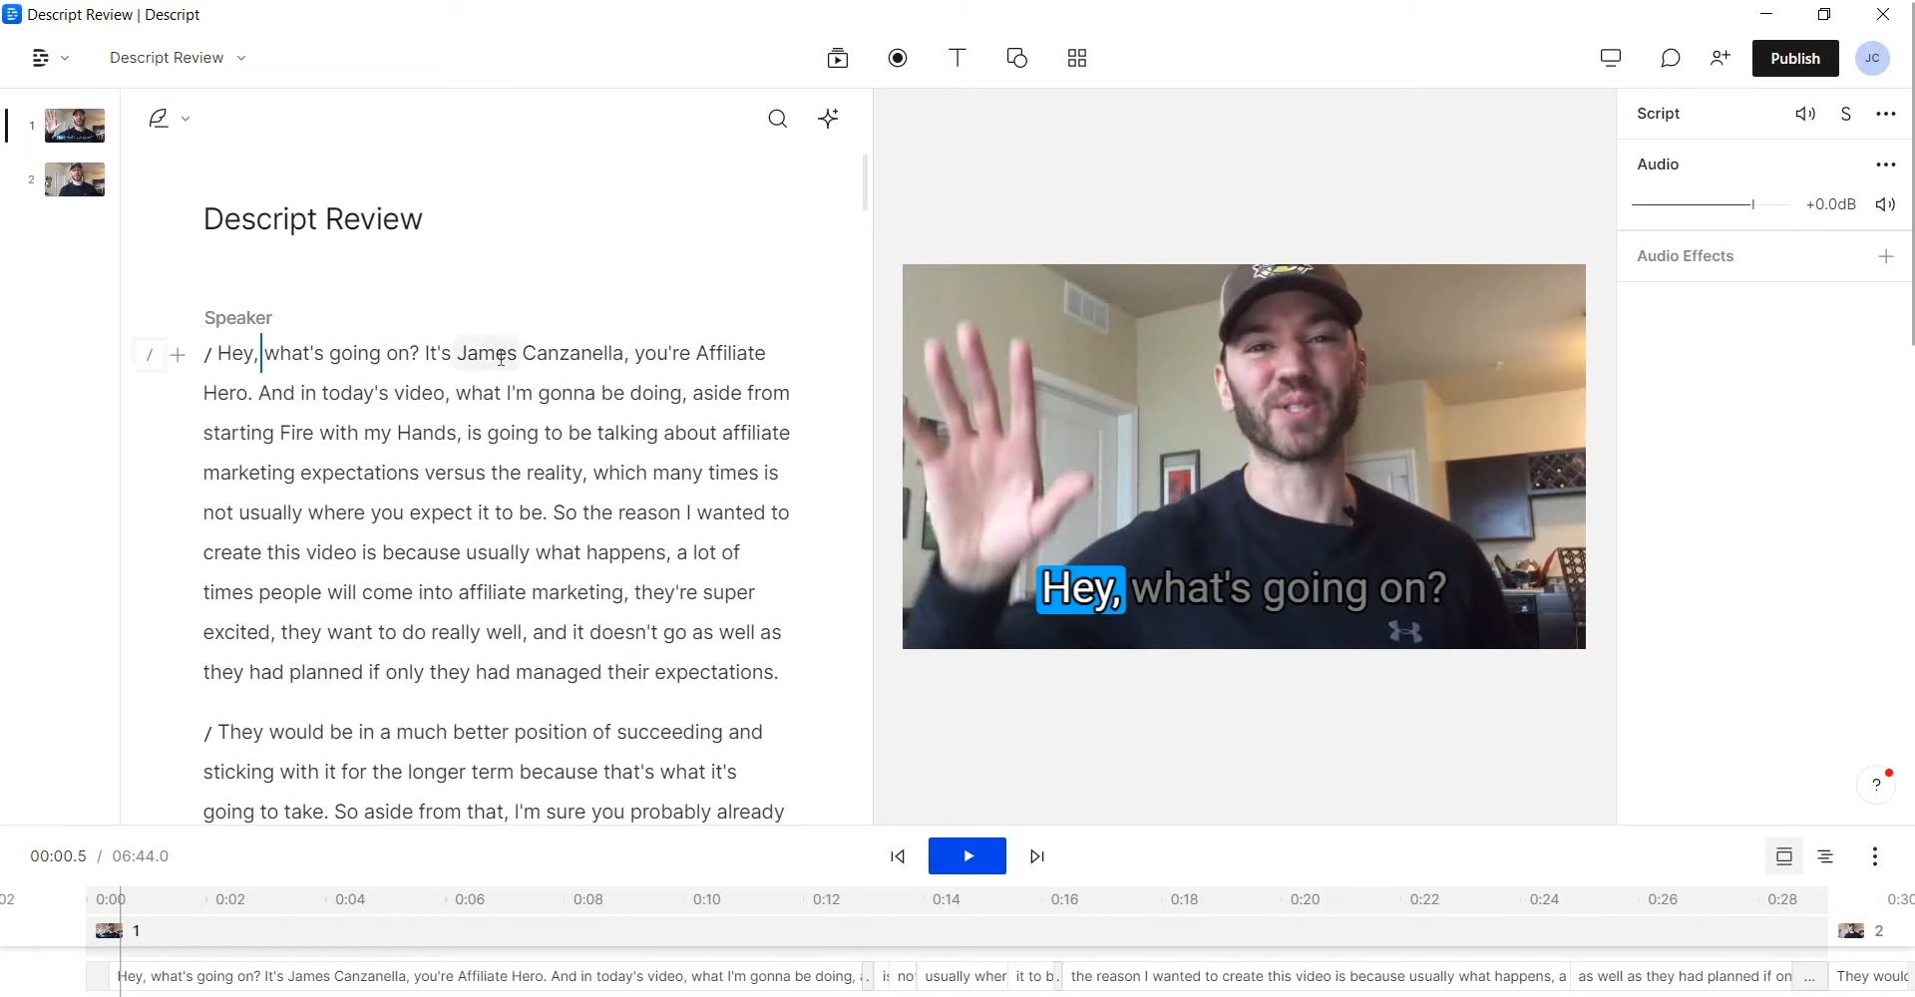
Task: Expand the chevron beside the sidebar menu icon
Action: click(x=66, y=58)
